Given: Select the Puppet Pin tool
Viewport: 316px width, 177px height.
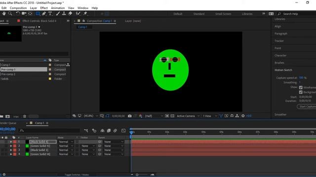Looking at the screenshot, I should point(85,13).
